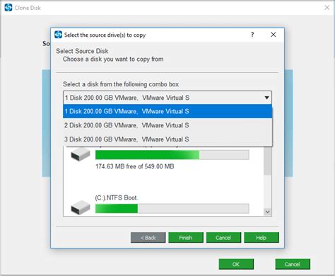Click the '174.63 MB free of 549.00 MB' text
Screen dimensions: 335x276
(x=135, y=166)
